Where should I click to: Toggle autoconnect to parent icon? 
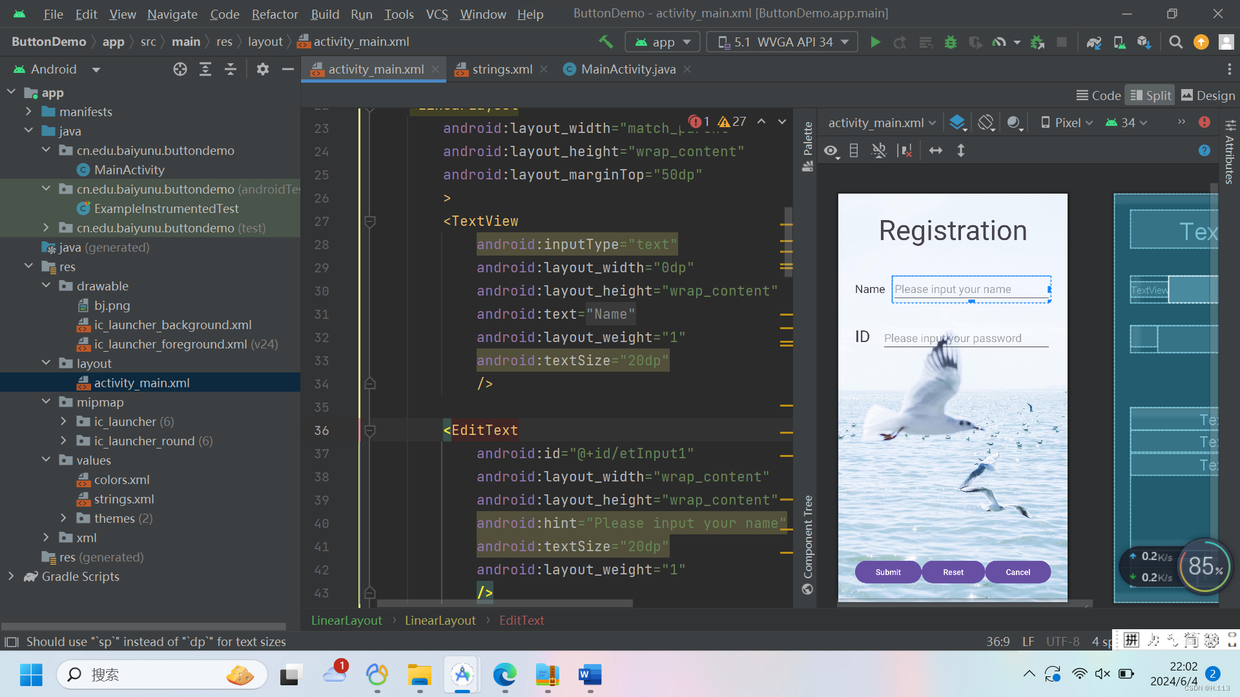[878, 151]
